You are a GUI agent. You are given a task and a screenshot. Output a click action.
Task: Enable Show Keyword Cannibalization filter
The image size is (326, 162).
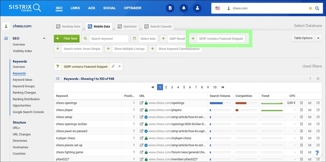tap(175, 49)
